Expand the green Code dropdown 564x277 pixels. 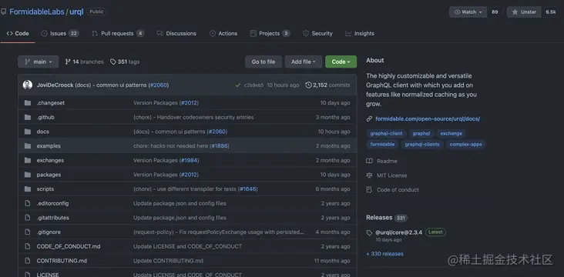point(341,62)
